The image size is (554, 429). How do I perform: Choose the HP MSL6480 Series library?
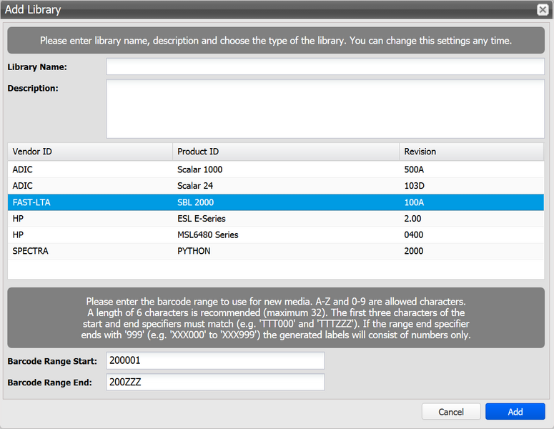276,235
